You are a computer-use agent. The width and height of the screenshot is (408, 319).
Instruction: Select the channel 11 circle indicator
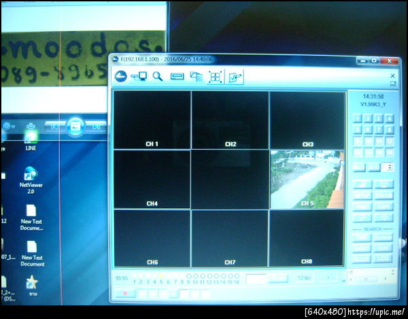[x=203, y=275]
